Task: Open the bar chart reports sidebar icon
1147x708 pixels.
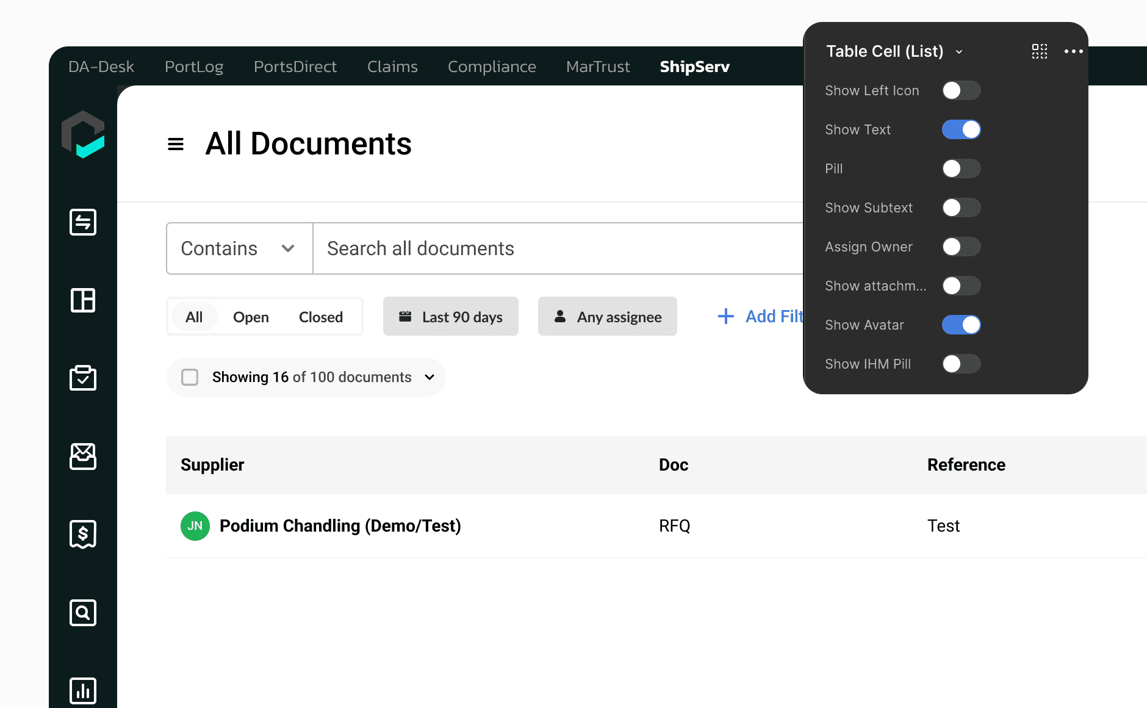Action: 83,690
